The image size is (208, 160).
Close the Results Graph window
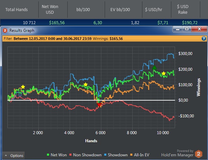199,29
